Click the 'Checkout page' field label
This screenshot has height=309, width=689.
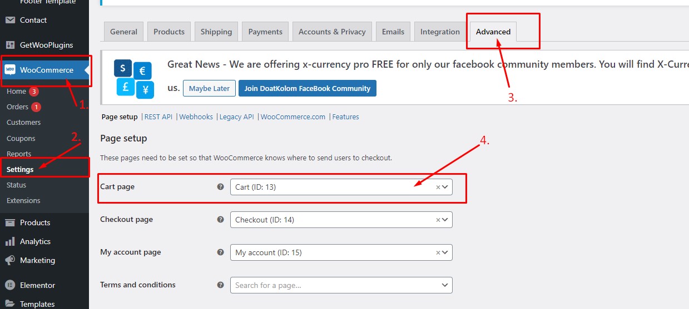[126, 219]
